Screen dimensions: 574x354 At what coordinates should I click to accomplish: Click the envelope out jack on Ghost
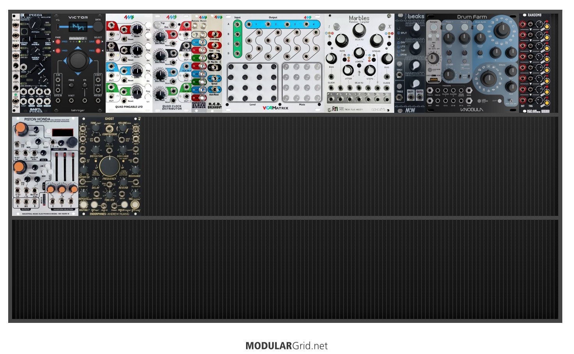(109, 128)
